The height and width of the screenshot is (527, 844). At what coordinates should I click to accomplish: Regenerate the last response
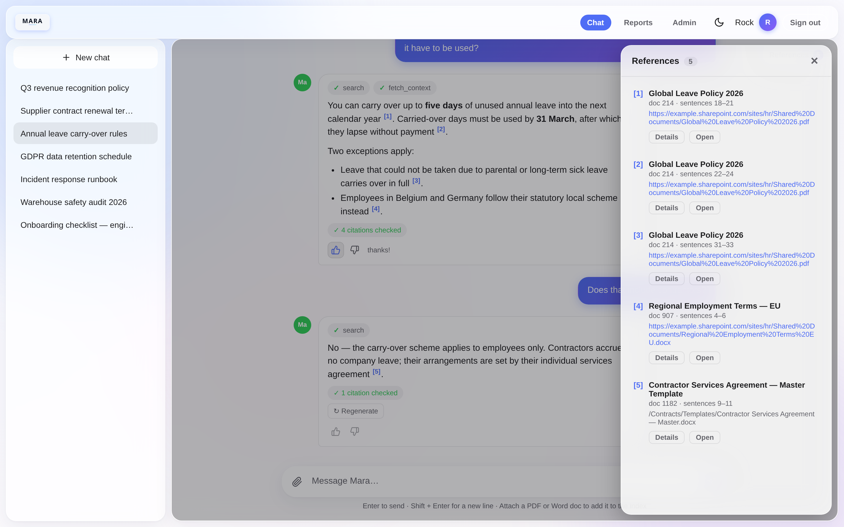(x=355, y=411)
